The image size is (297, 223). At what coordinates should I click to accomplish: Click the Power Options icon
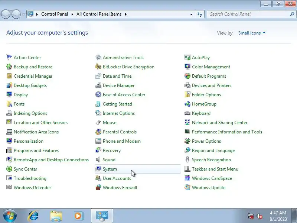[x=187, y=141]
